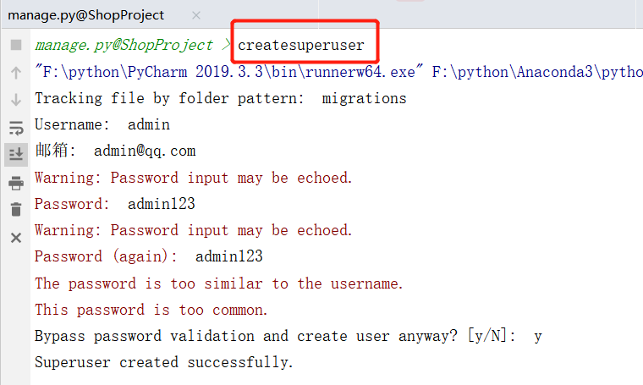Click the 'Superuser created successfully.' line
This screenshot has width=643, height=385.
(x=163, y=362)
